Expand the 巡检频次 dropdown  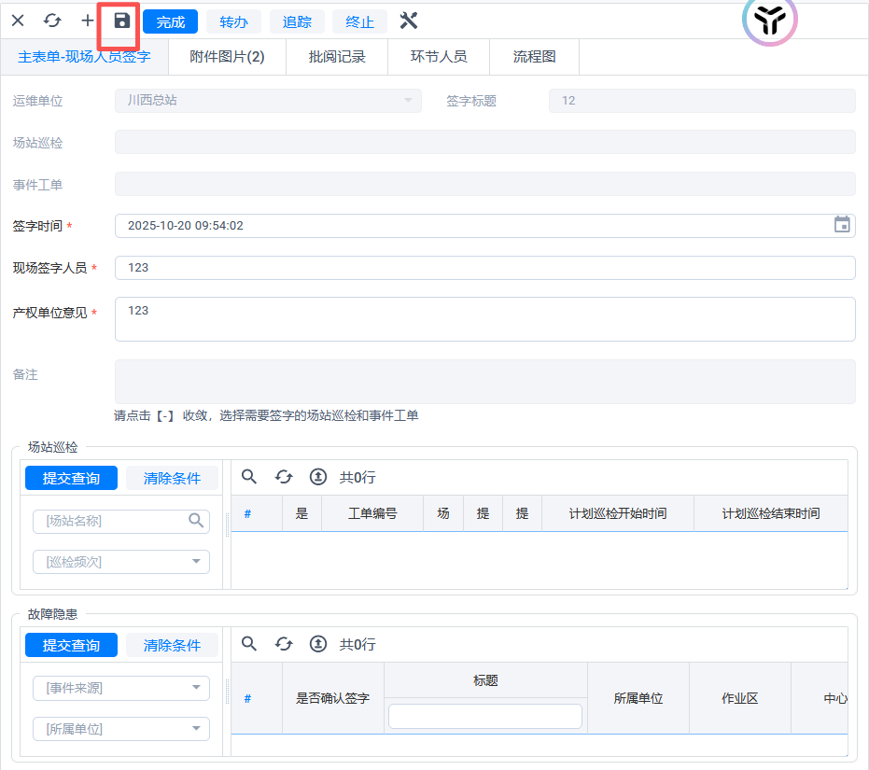pyautogui.click(x=196, y=562)
